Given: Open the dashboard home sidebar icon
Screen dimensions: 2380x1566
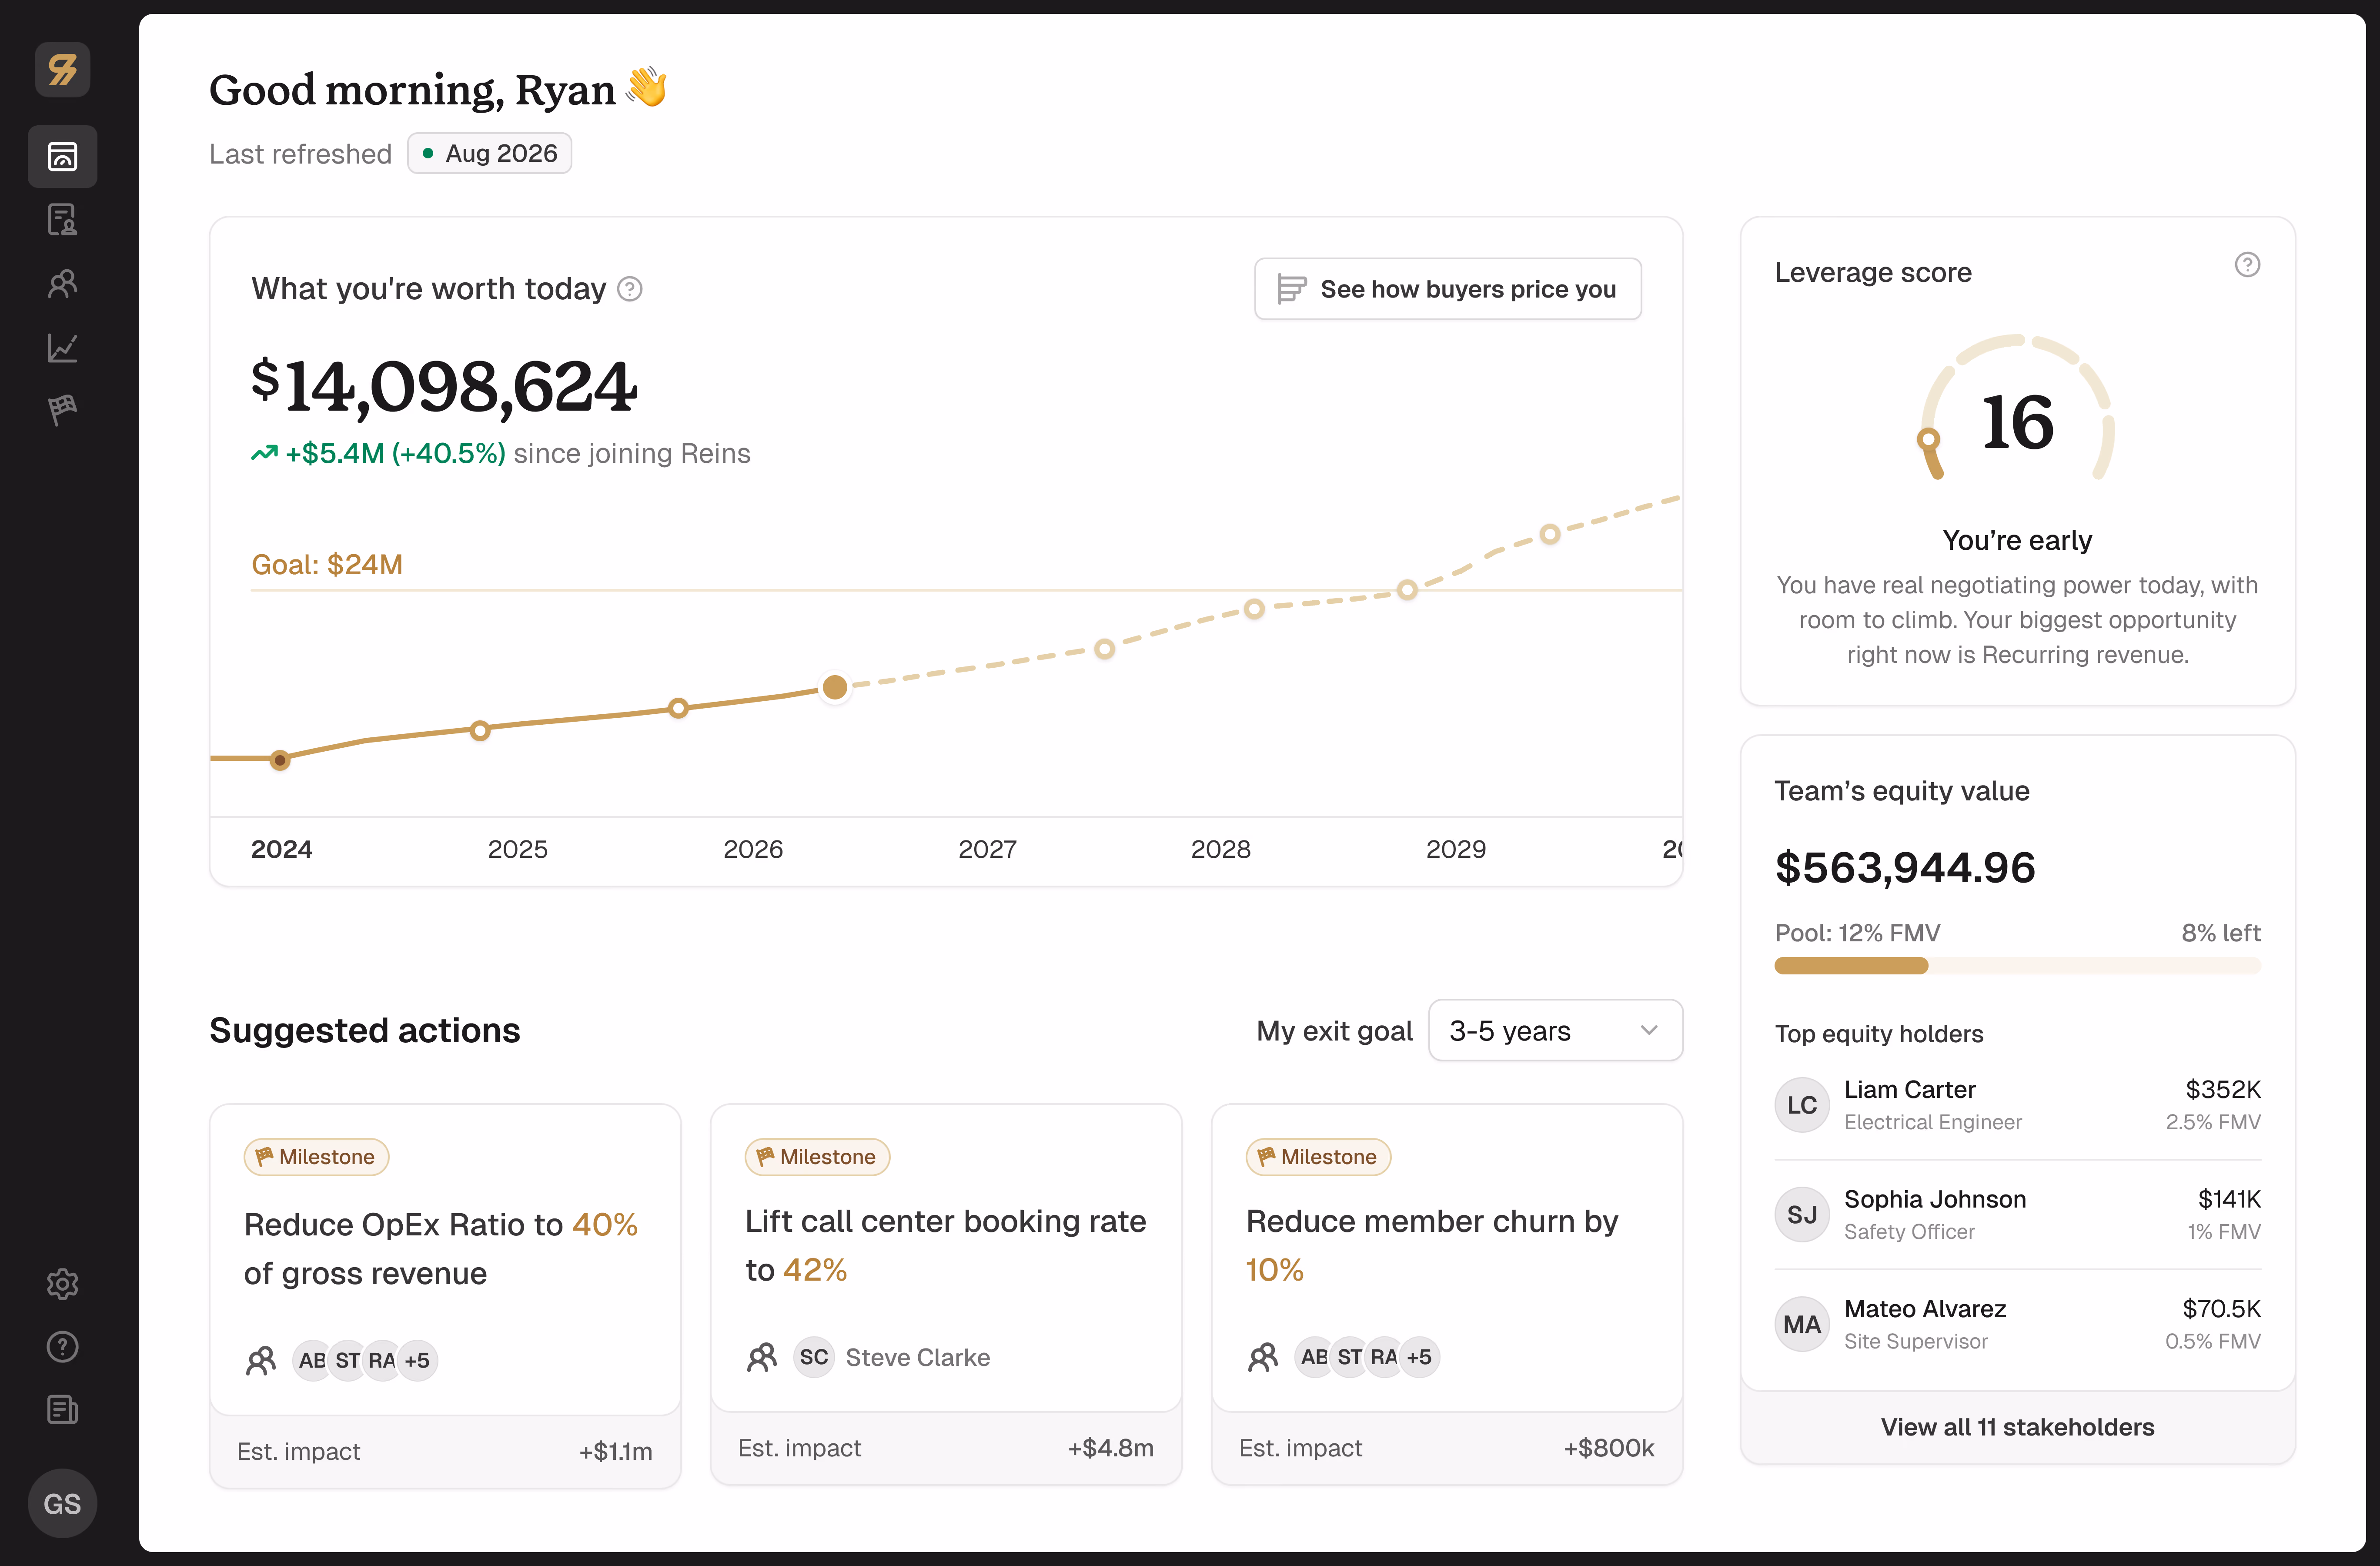Looking at the screenshot, I should (x=62, y=156).
